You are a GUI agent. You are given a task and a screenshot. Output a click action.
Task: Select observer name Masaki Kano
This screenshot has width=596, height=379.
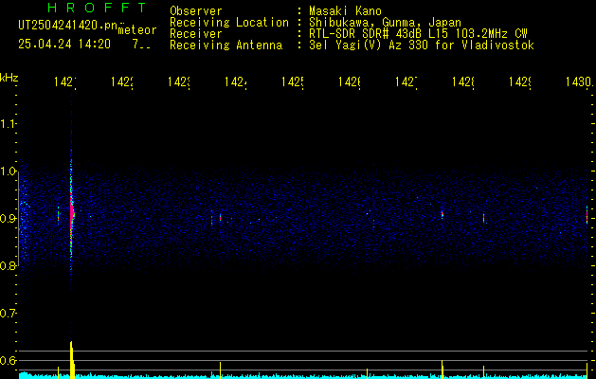345,11
